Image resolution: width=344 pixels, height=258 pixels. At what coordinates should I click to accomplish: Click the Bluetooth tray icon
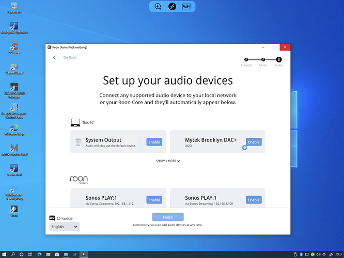click(301, 254)
